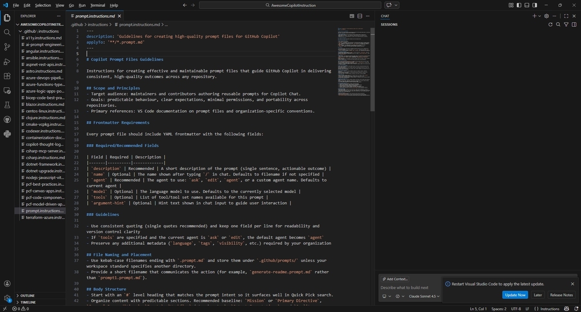The height and width of the screenshot is (312, 581).
Task: Click the editor minimap
Action: click(x=353, y=61)
